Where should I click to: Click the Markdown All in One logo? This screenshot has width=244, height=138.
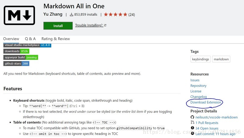(19, 15)
